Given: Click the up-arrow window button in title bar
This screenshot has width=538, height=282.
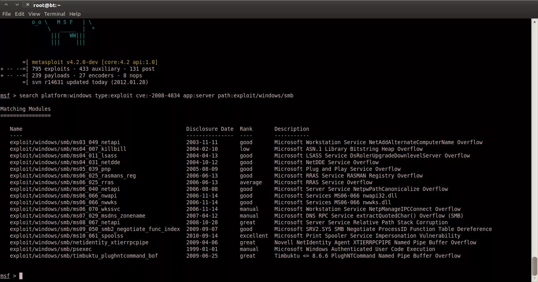Looking at the screenshot, I should [x=6, y=5].
